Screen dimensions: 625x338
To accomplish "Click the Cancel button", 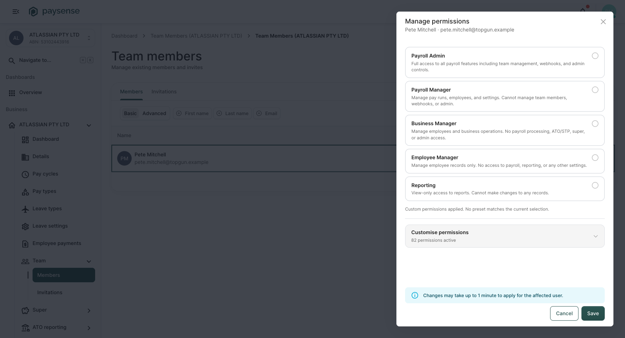I will pos(564,313).
